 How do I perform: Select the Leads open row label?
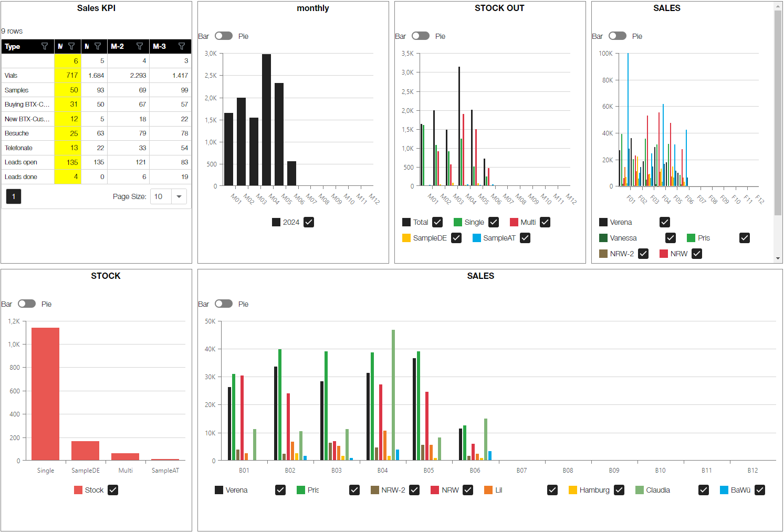tap(21, 162)
